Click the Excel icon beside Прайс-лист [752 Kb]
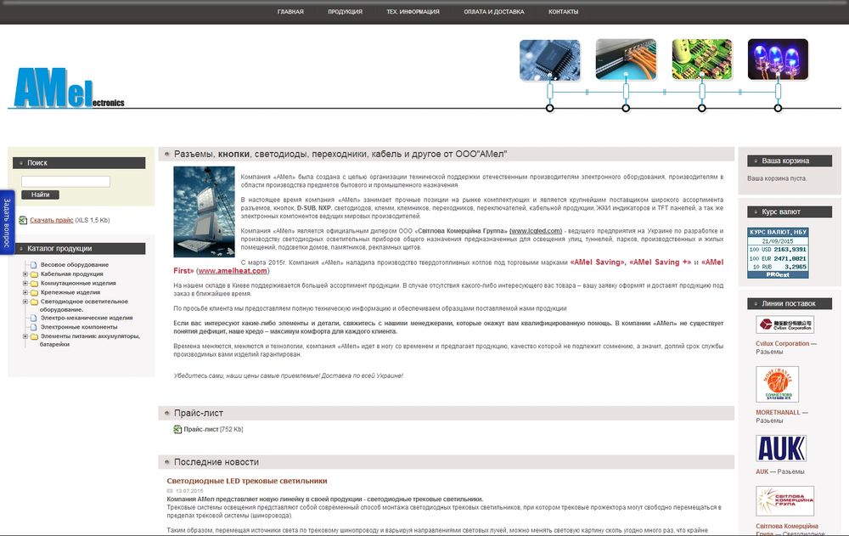849x536 pixels. pyautogui.click(x=177, y=429)
